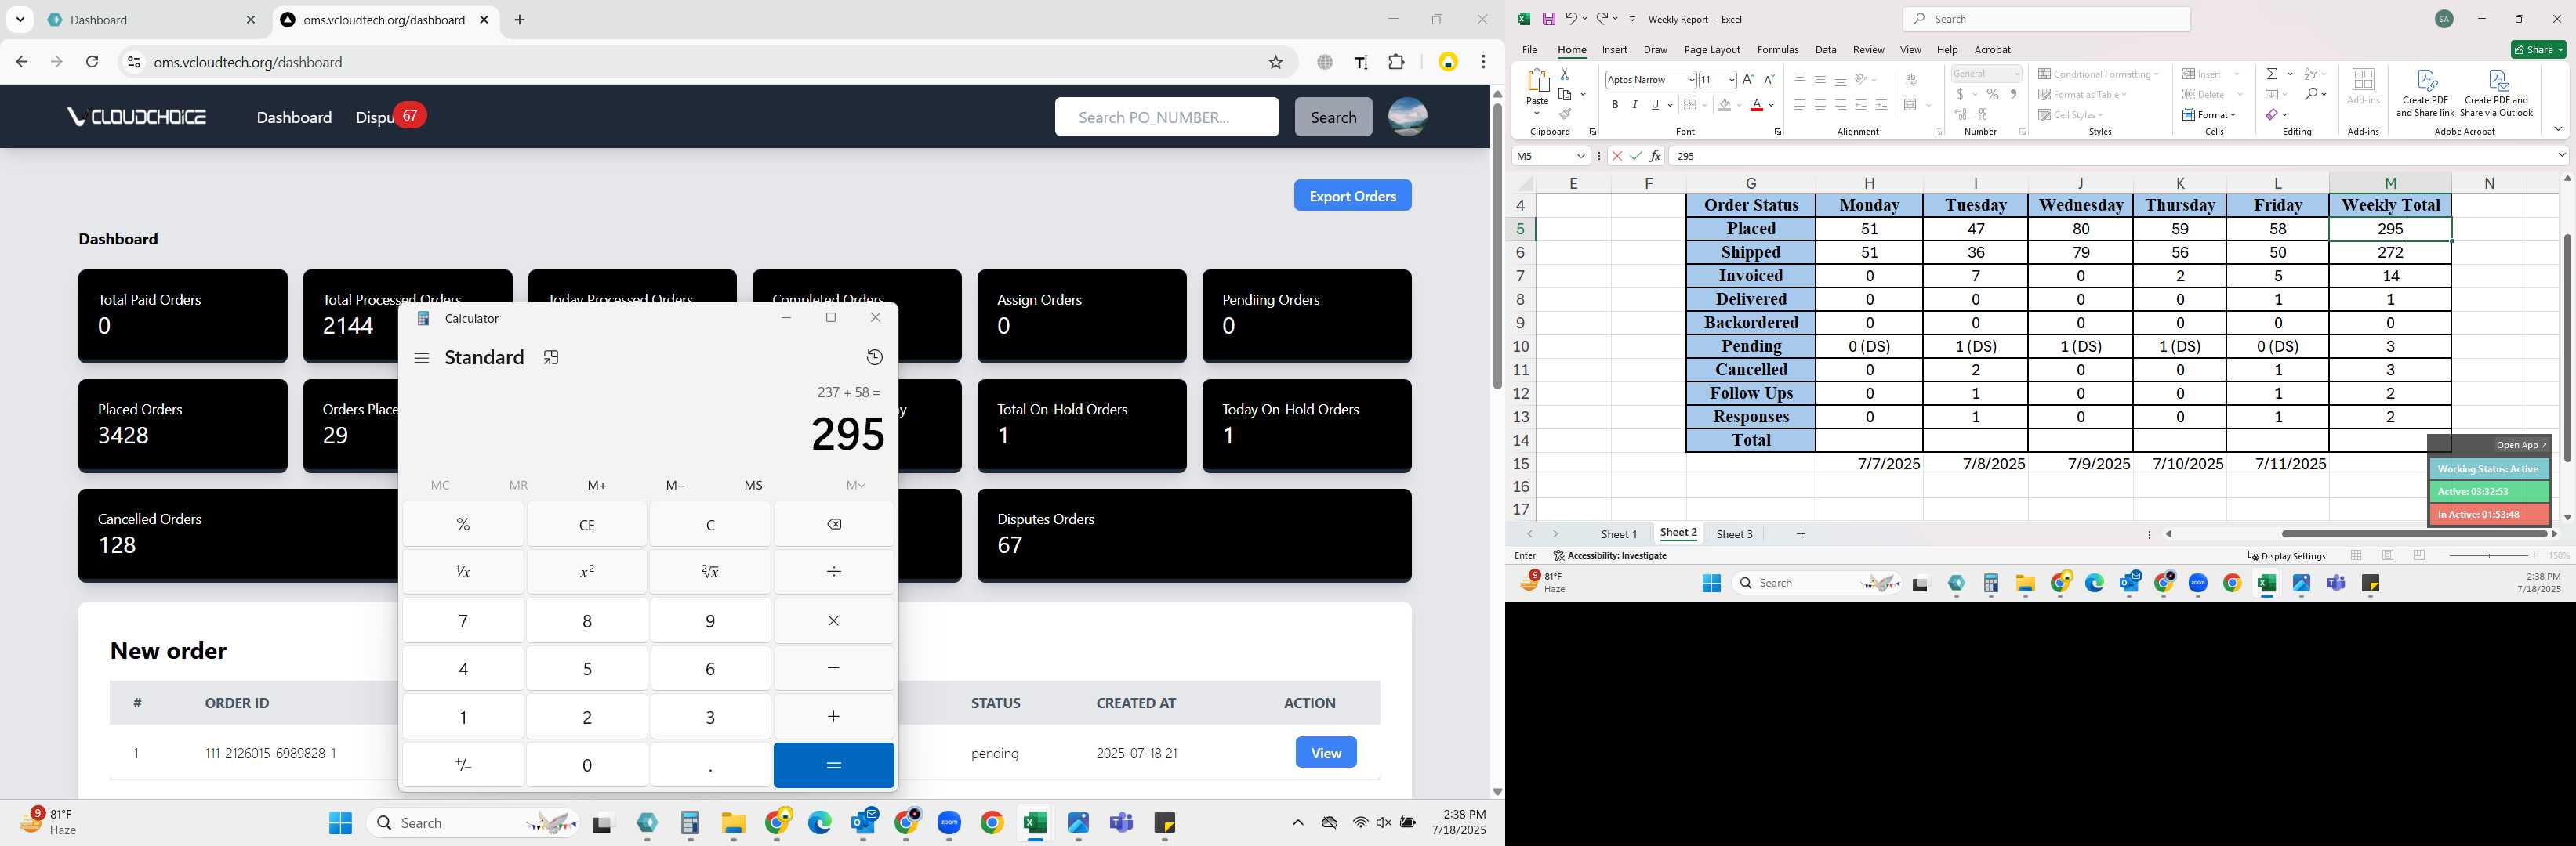Click user profile avatar on dashboard
This screenshot has width=2576, height=846.
click(x=1407, y=117)
